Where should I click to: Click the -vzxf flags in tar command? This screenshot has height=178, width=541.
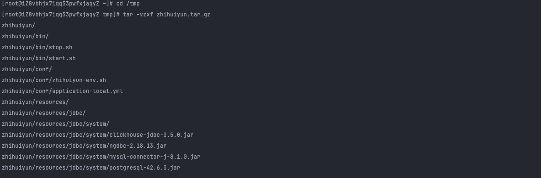(145, 15)
